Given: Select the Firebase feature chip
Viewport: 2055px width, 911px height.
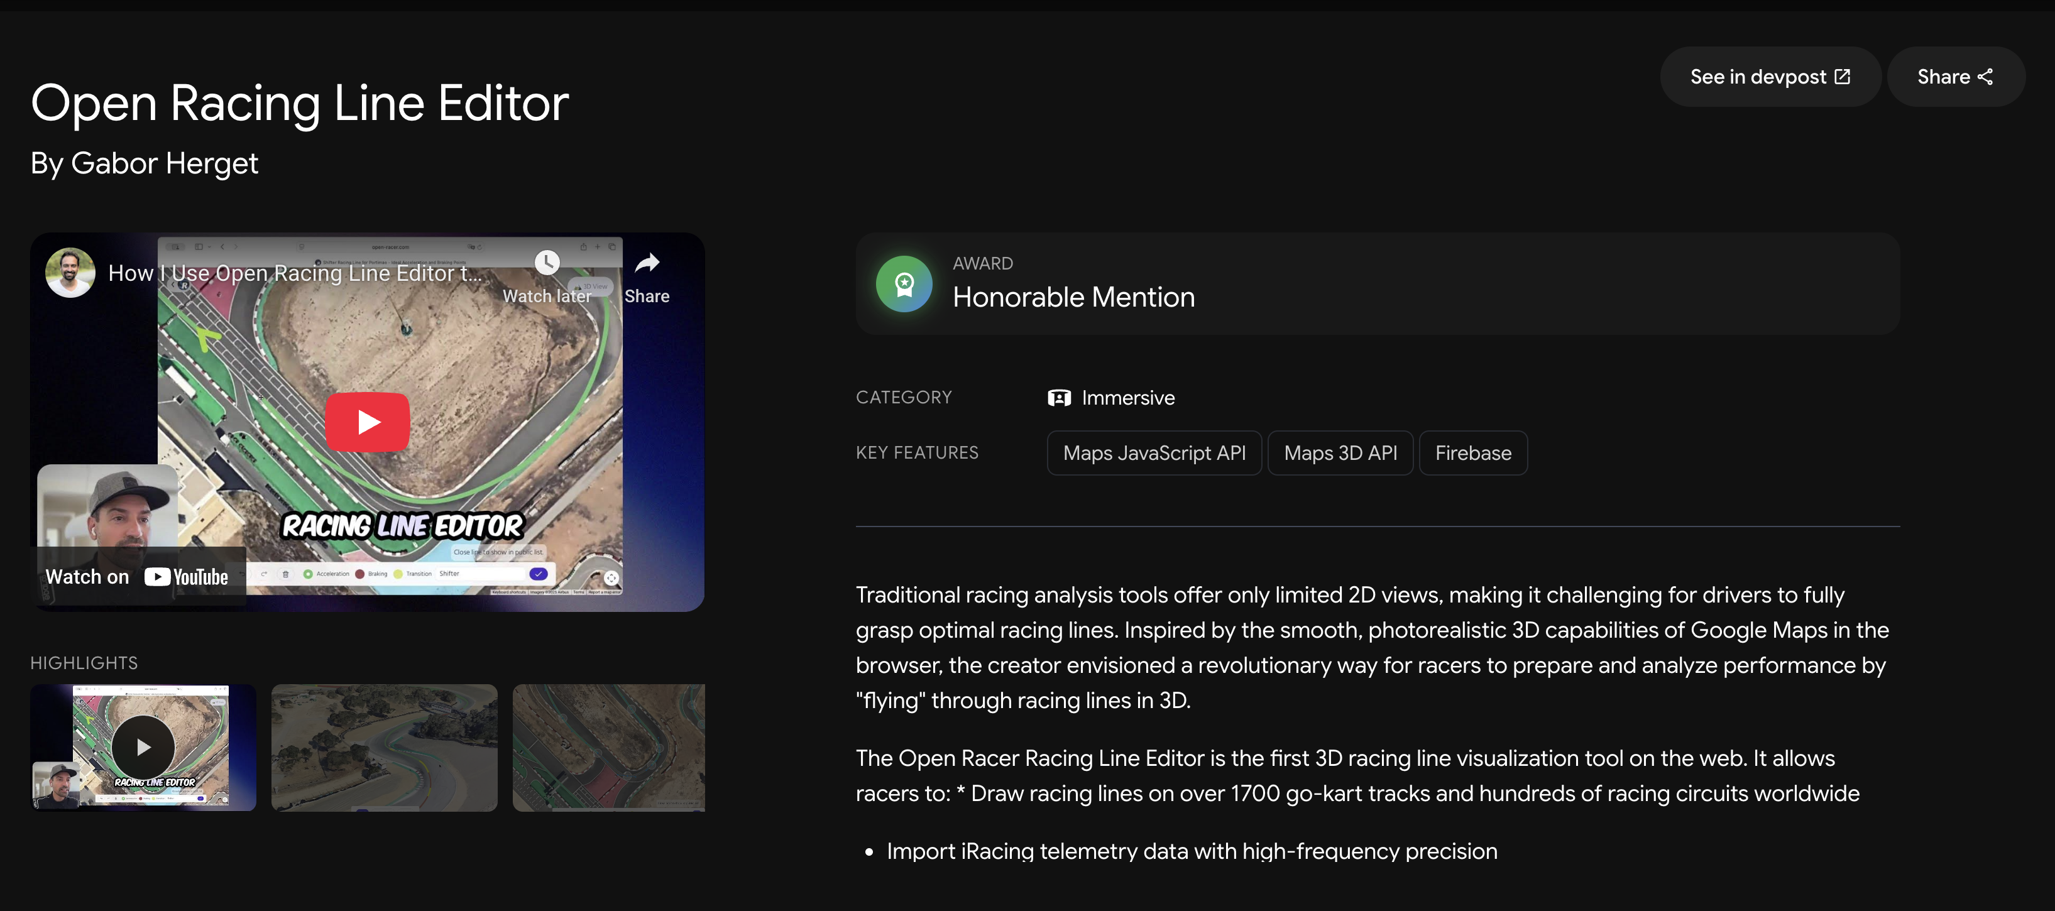Looking at the screenshot, I should (1472, 453).
